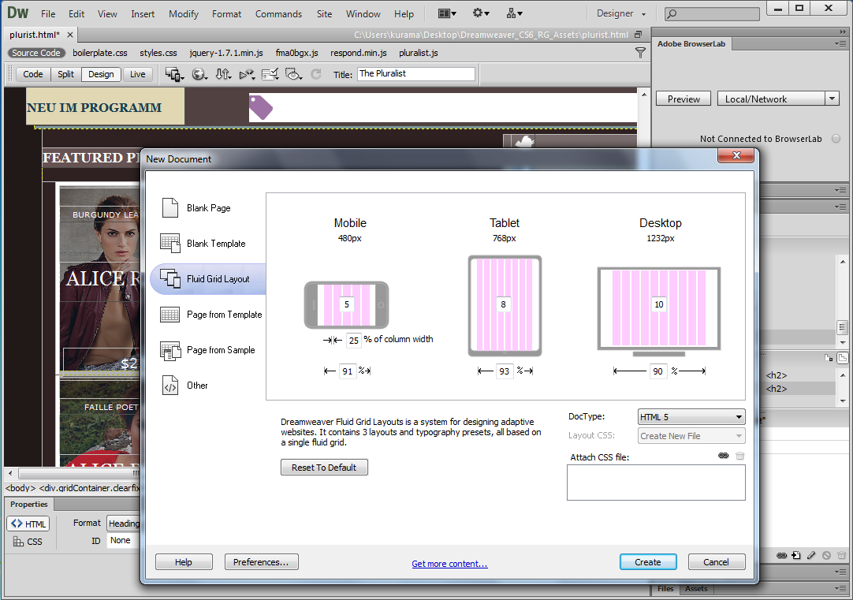Click the new CSS rule icon

(796, 555)
